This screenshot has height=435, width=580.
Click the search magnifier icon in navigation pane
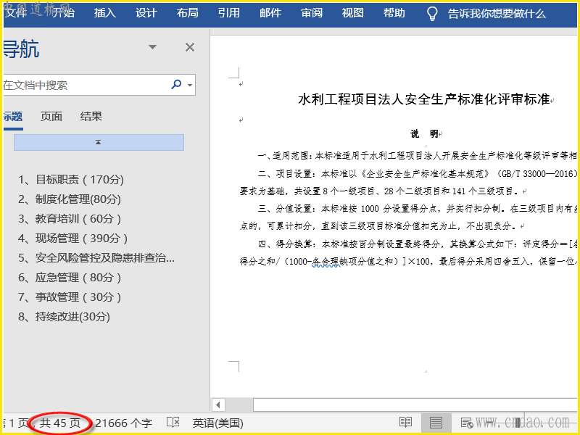point(176,85)
